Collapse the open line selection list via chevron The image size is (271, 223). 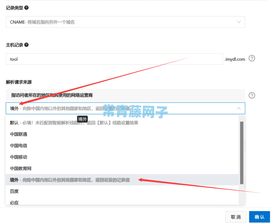238,108
